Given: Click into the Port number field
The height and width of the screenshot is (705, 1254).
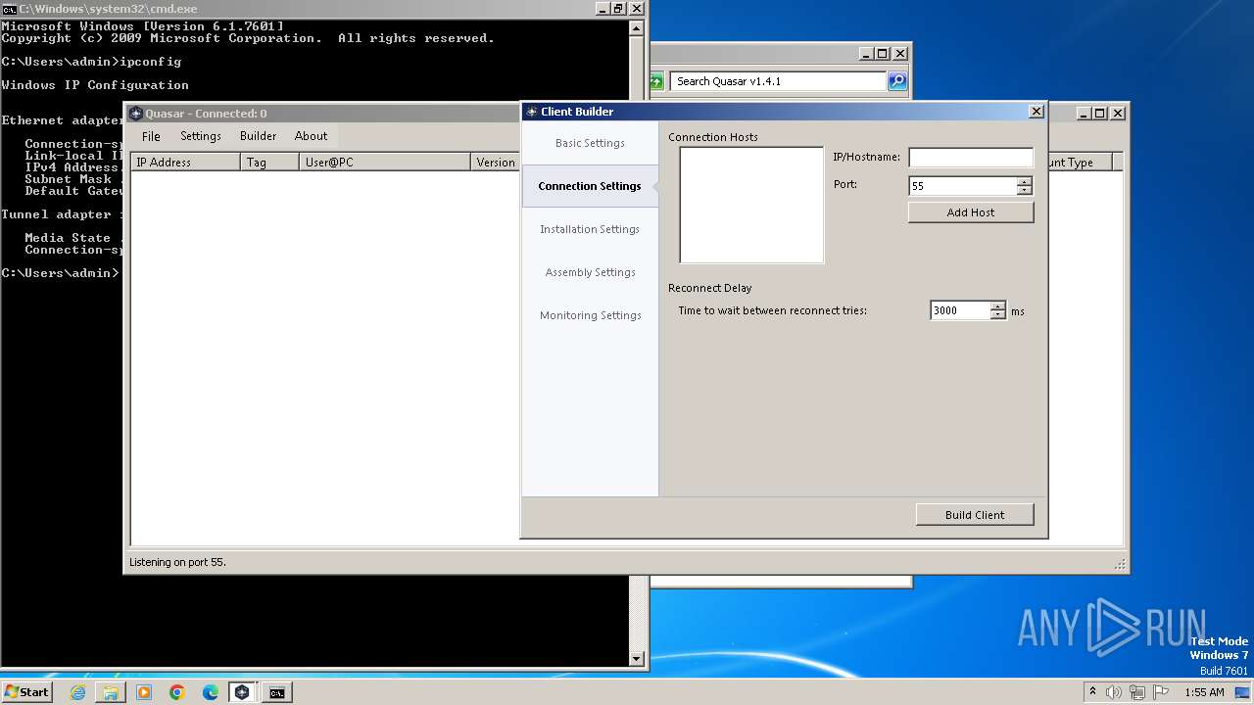Looking at the screenshot, I should point(962,186).
